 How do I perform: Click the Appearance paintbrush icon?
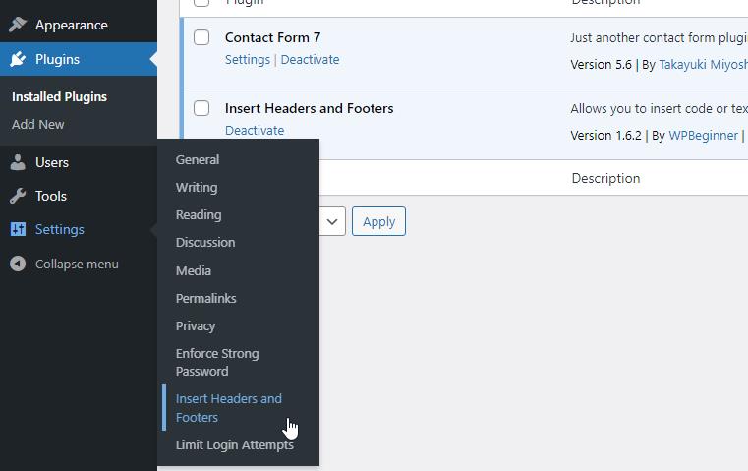[18, 25]
